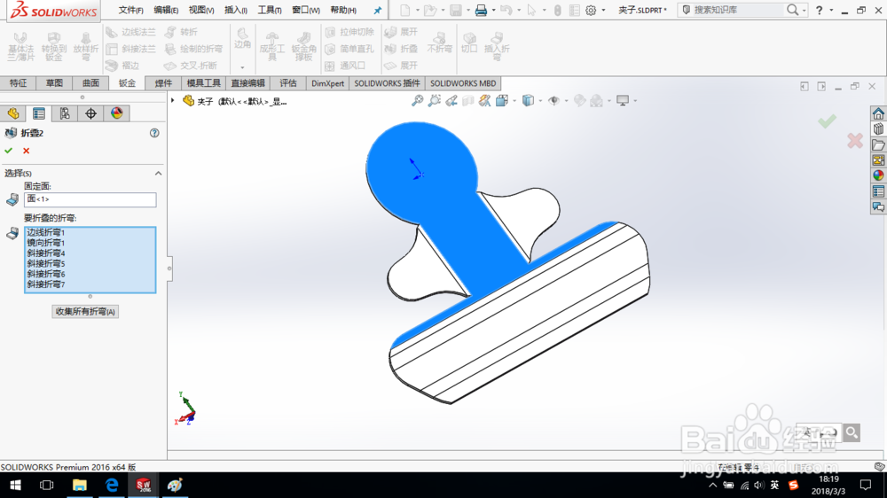The image size is (887, 498).
Task: Open the 编辑(E) menu
Action: pyautogui.click(x=166, y=10)
